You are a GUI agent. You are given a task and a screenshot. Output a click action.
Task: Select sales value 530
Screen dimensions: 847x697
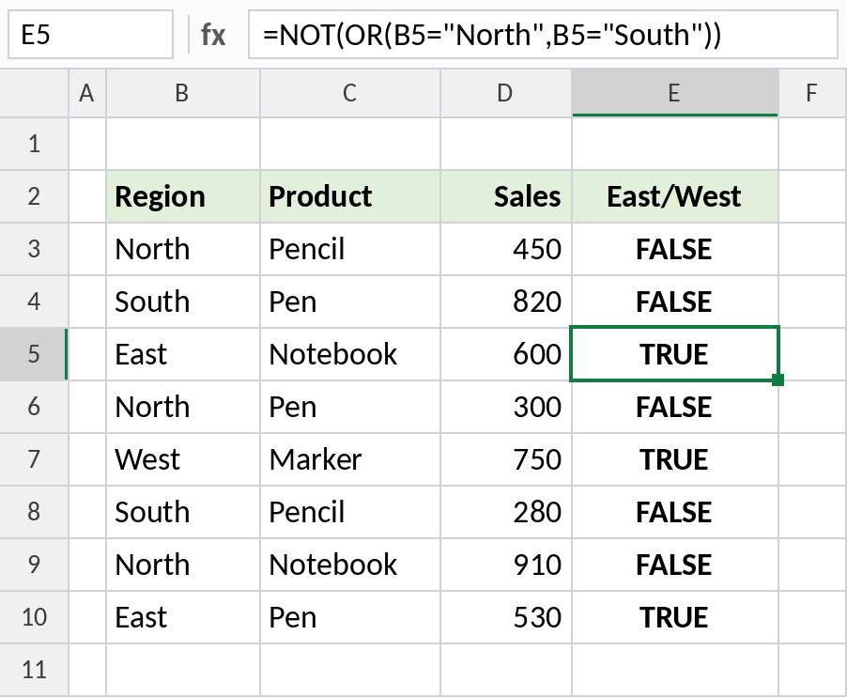point(506,617)
